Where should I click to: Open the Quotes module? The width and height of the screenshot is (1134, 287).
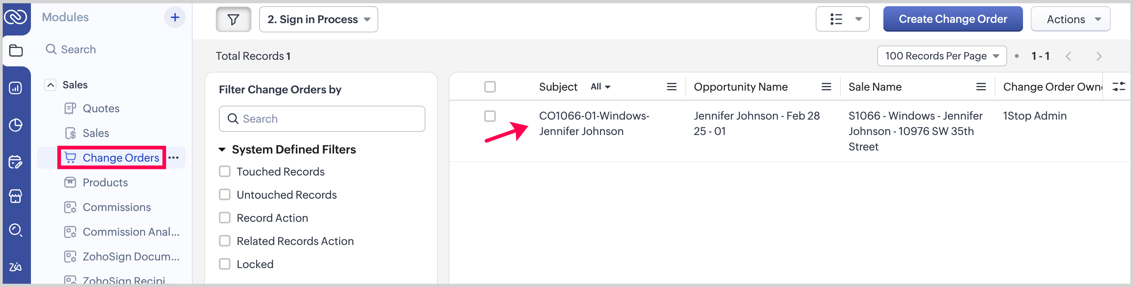(101, 108)
